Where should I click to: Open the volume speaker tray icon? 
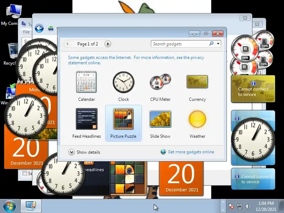[x=248, y=206]
